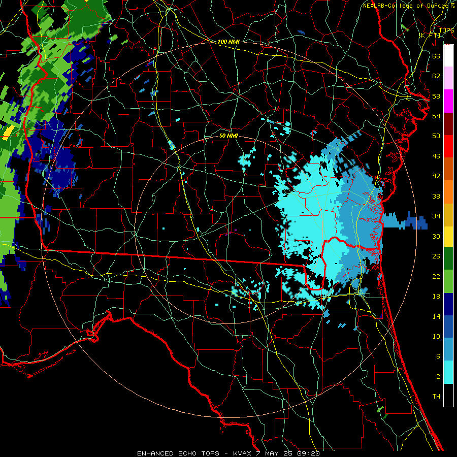Click the "ENHANCED ECHO TOPS" caption text
The width and height of the screenshot is (457, 457).
[x=178, y=453]
